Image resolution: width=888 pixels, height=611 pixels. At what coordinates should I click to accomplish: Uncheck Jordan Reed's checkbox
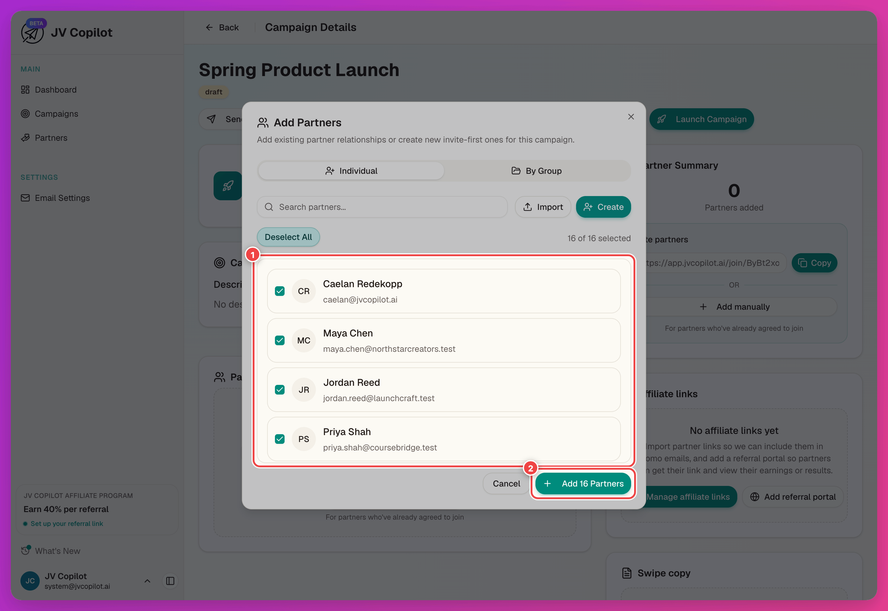click(280, 390)
